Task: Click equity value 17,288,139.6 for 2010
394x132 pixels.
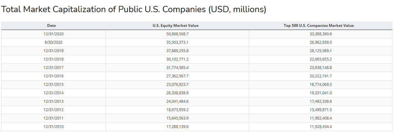Action: coord(177,127)
